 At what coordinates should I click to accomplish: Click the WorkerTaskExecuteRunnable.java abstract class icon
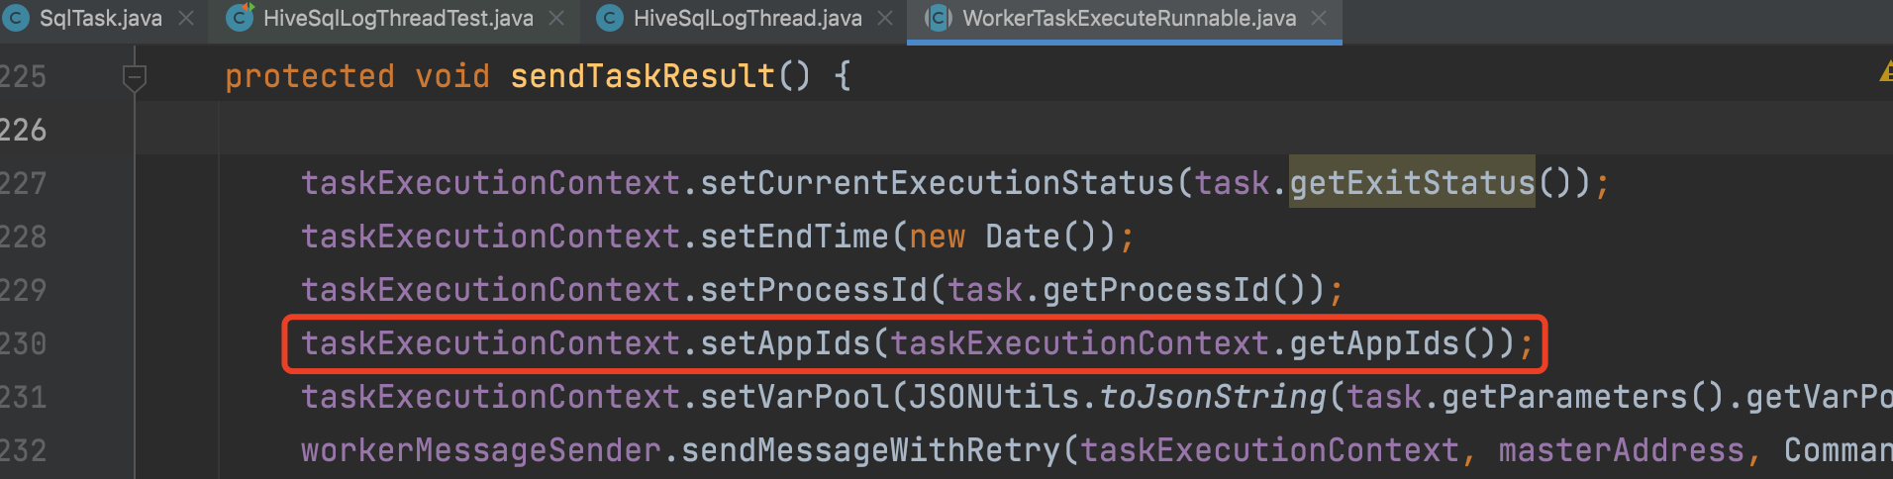(938, 18)
